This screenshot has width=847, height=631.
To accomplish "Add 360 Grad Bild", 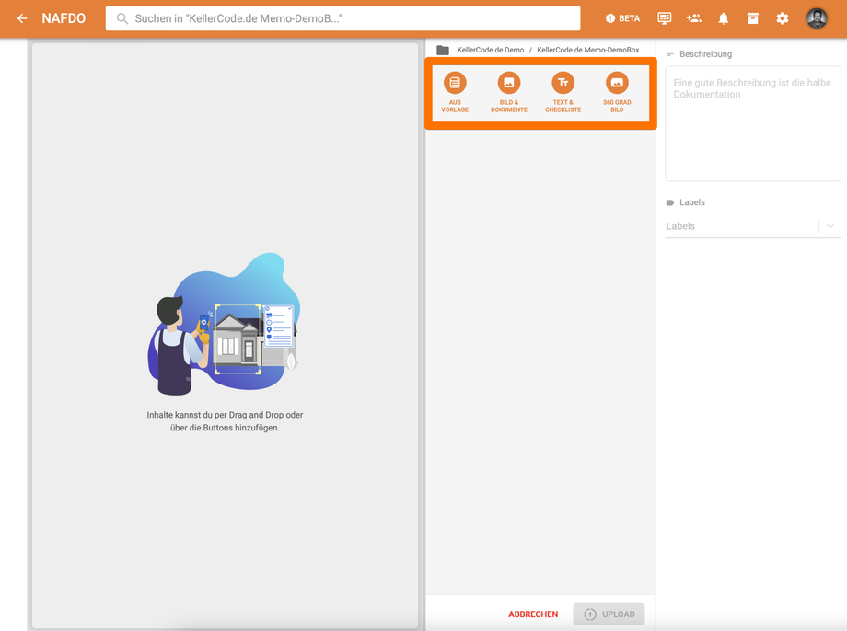I will pyautogui.click(x=617, y=92).
